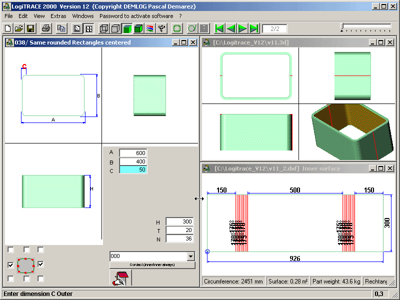Click the H dimension input field

click(x=179, y=221)
